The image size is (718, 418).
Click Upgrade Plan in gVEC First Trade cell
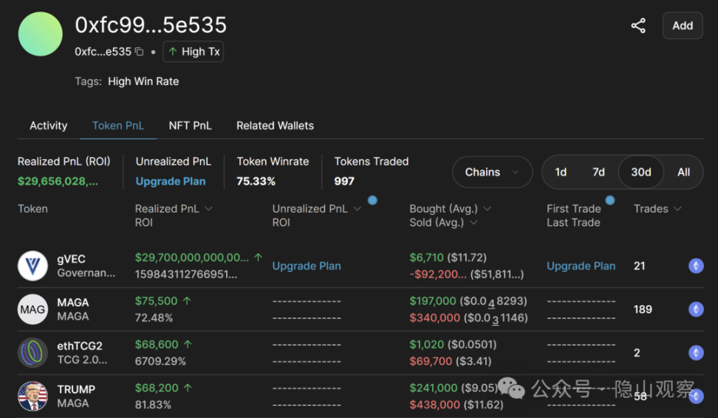coord(581,266)
